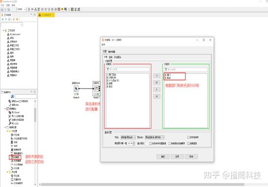Viewport: 268px width, 187px height.
Task: Switch to the 手动聚合 tab in dialog
Action: pos(118,57)
